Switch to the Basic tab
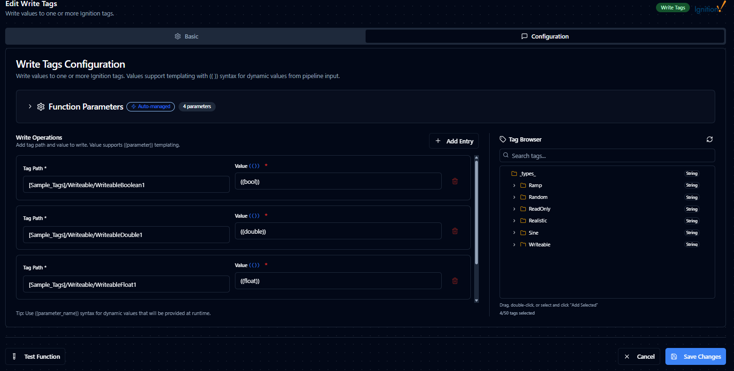Screen dimensions: 734x371 (186, 36)
